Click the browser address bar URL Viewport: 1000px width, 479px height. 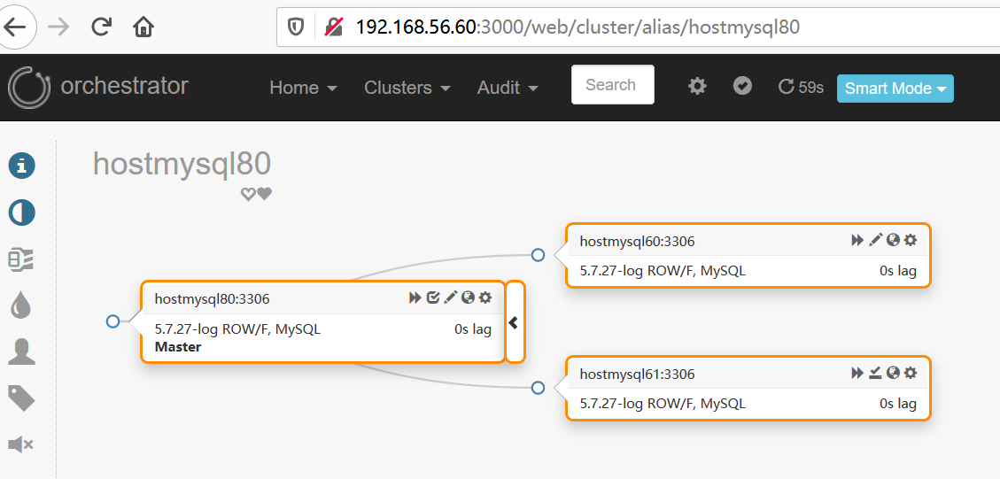coord(578,27)
